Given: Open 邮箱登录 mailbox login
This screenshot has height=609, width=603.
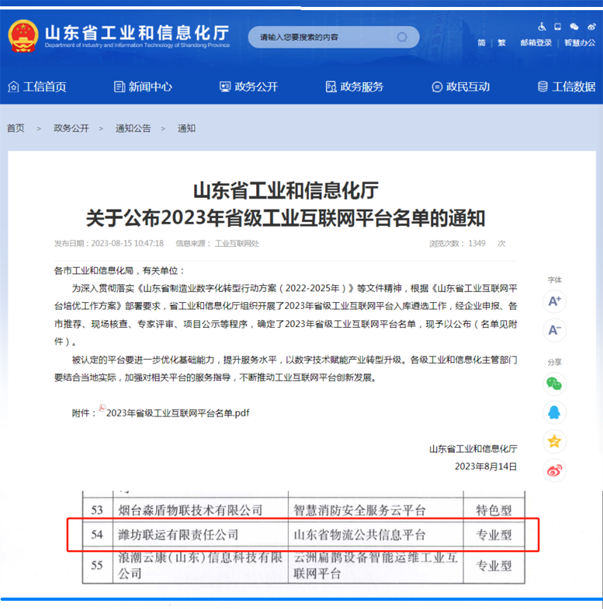Looking at the screenshot, I should [x=536, y=43].
